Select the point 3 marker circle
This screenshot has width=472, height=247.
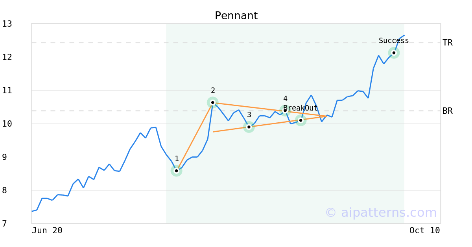click(249, 127)
